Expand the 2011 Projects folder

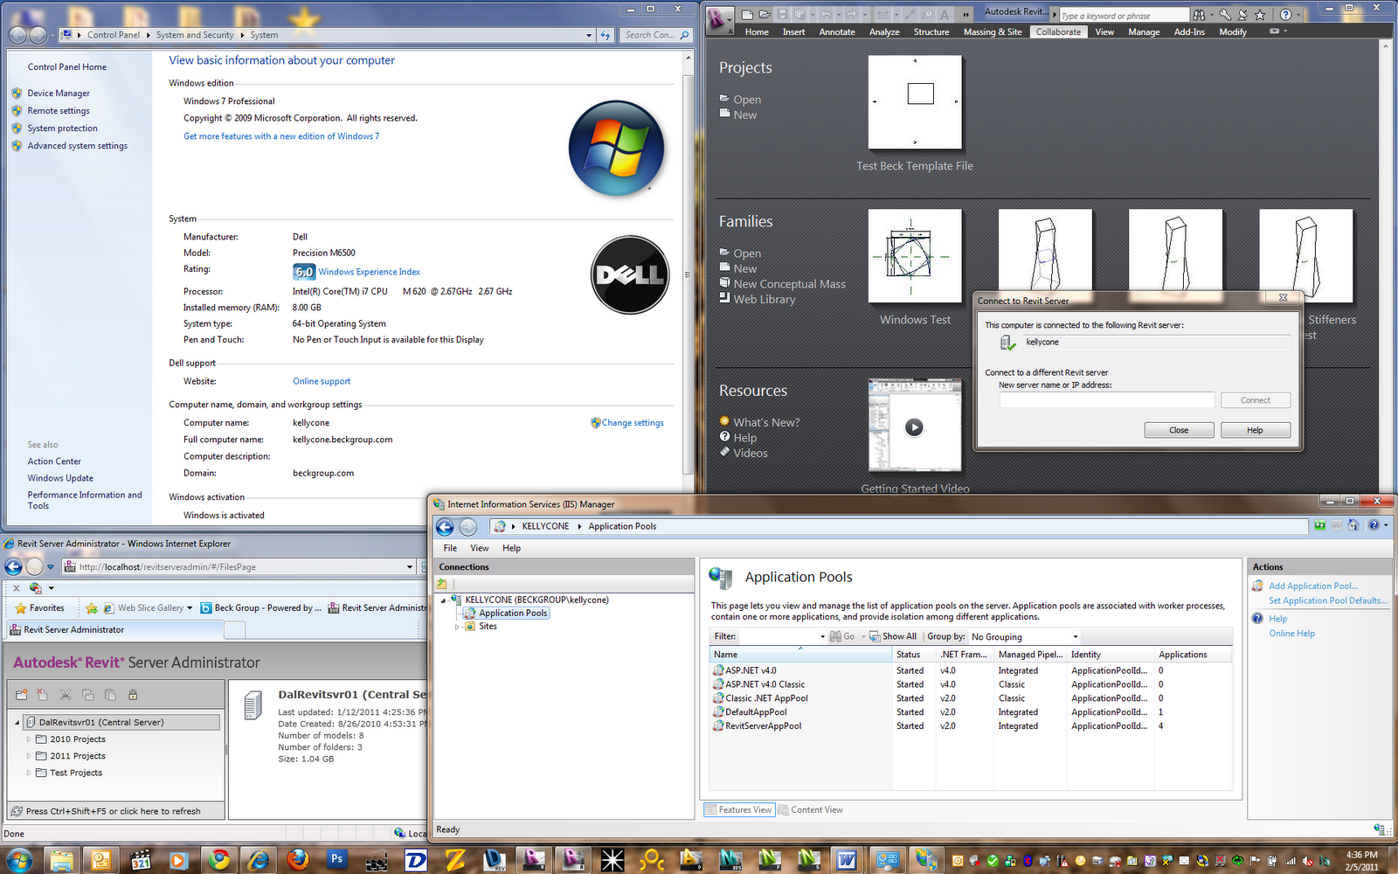(28, 756)
